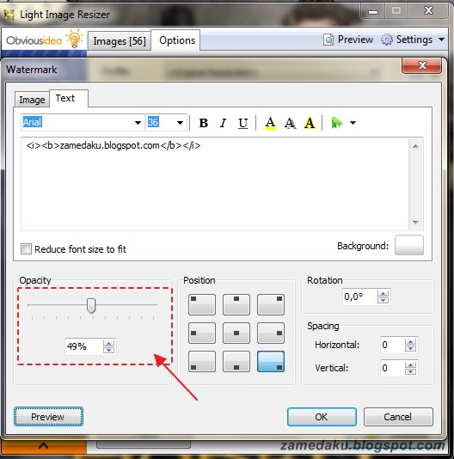Click the Rotation 0,0° value field
This screenshot has width=454, height=459.
(359, 297)
